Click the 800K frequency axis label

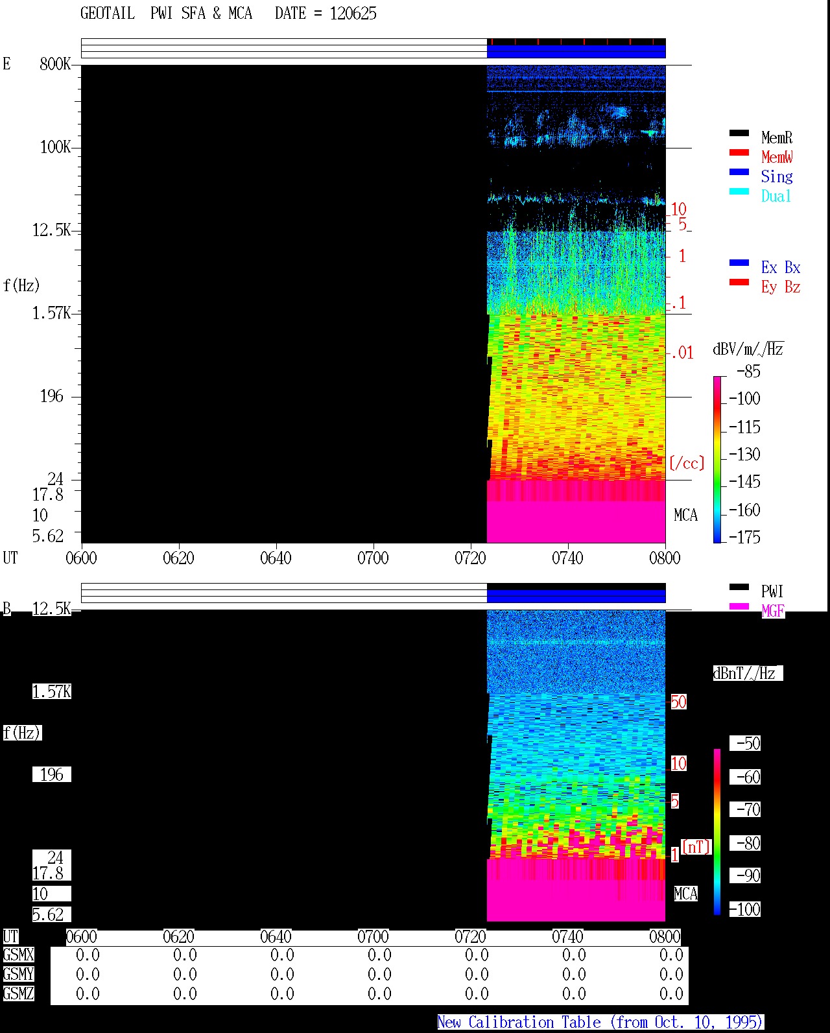click(55, 64)
